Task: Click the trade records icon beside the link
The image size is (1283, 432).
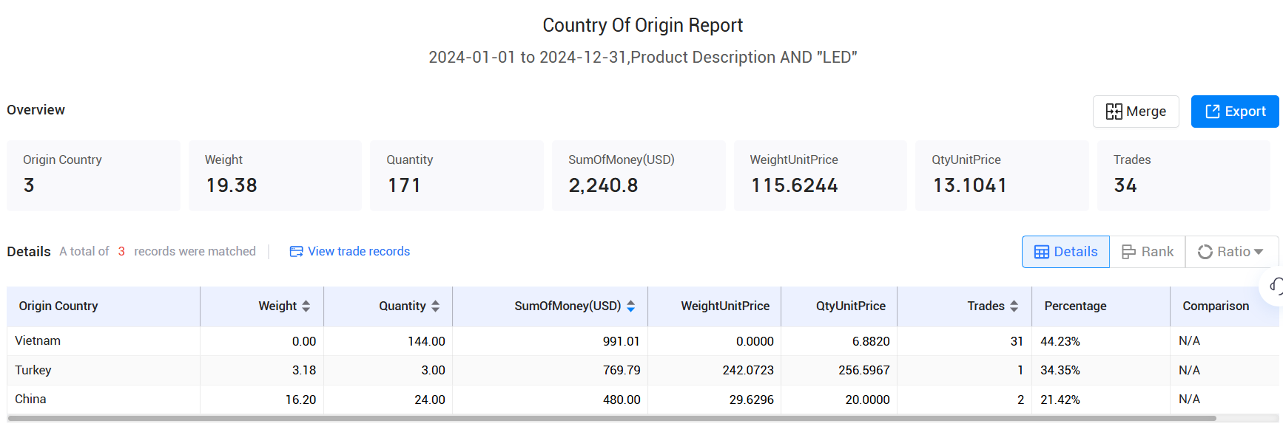Action: click(x=296, y=252)
